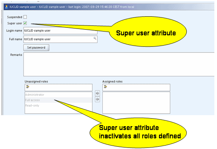Click the user icon in the title bar
The image size is (217, 149).
pyautogui.click(x=6, y=7)
